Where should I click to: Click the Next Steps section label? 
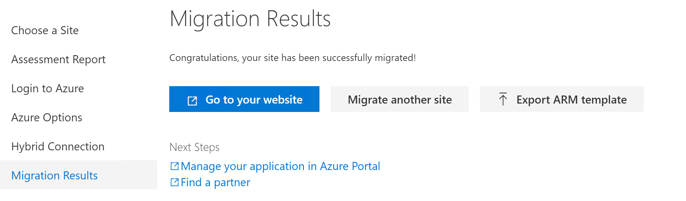coord(194,147)
